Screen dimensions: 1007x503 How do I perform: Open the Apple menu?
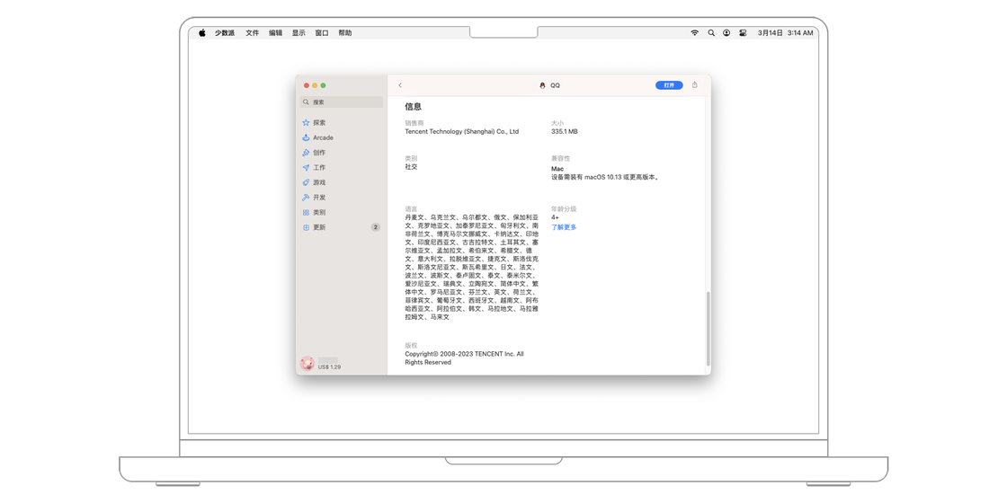[201, 32]
